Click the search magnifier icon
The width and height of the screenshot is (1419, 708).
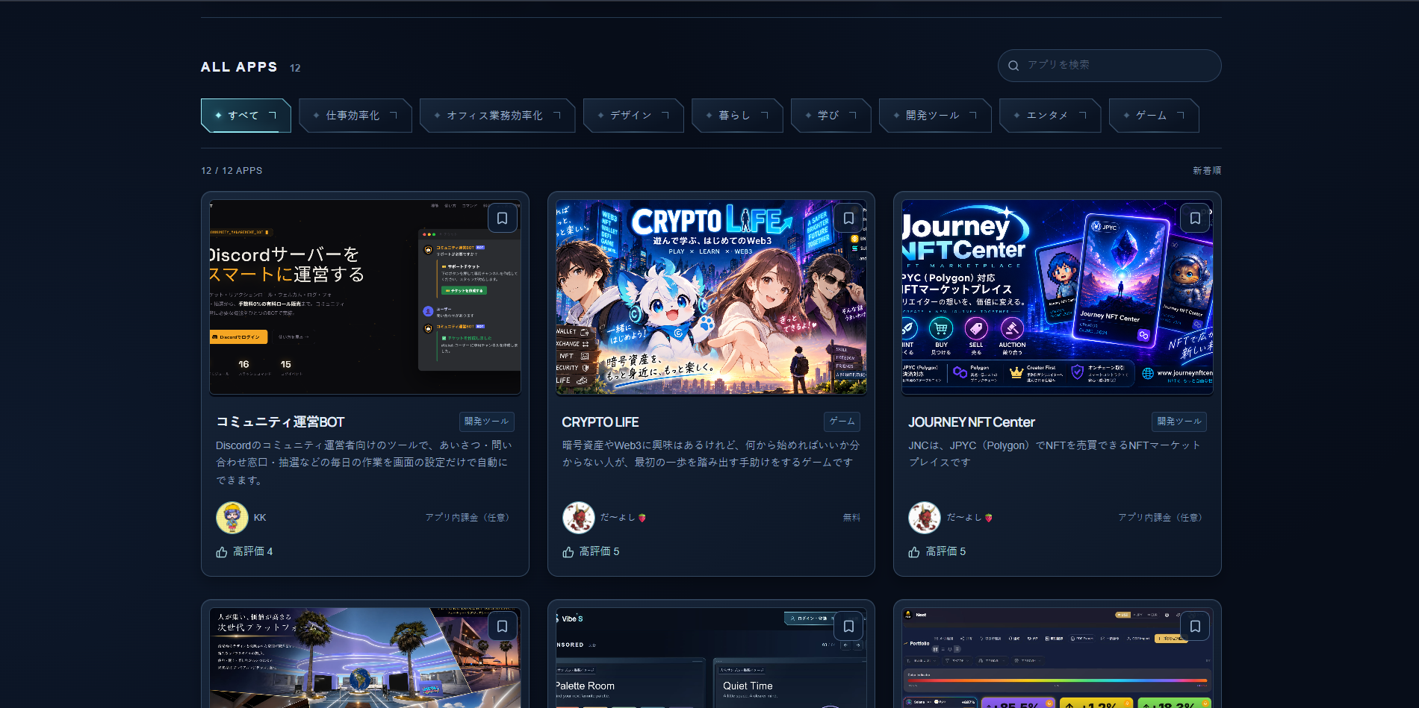pyautogui.click(x=1013, y=66)
